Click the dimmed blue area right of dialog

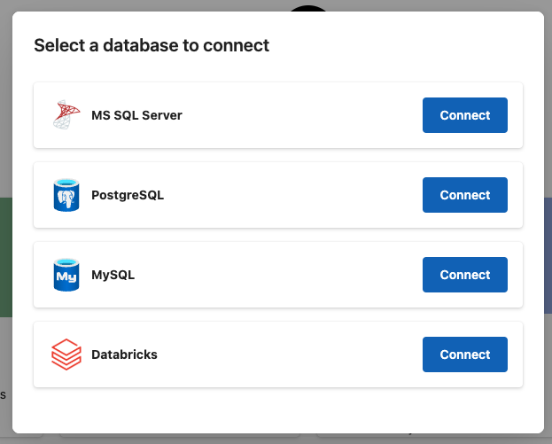548,257
